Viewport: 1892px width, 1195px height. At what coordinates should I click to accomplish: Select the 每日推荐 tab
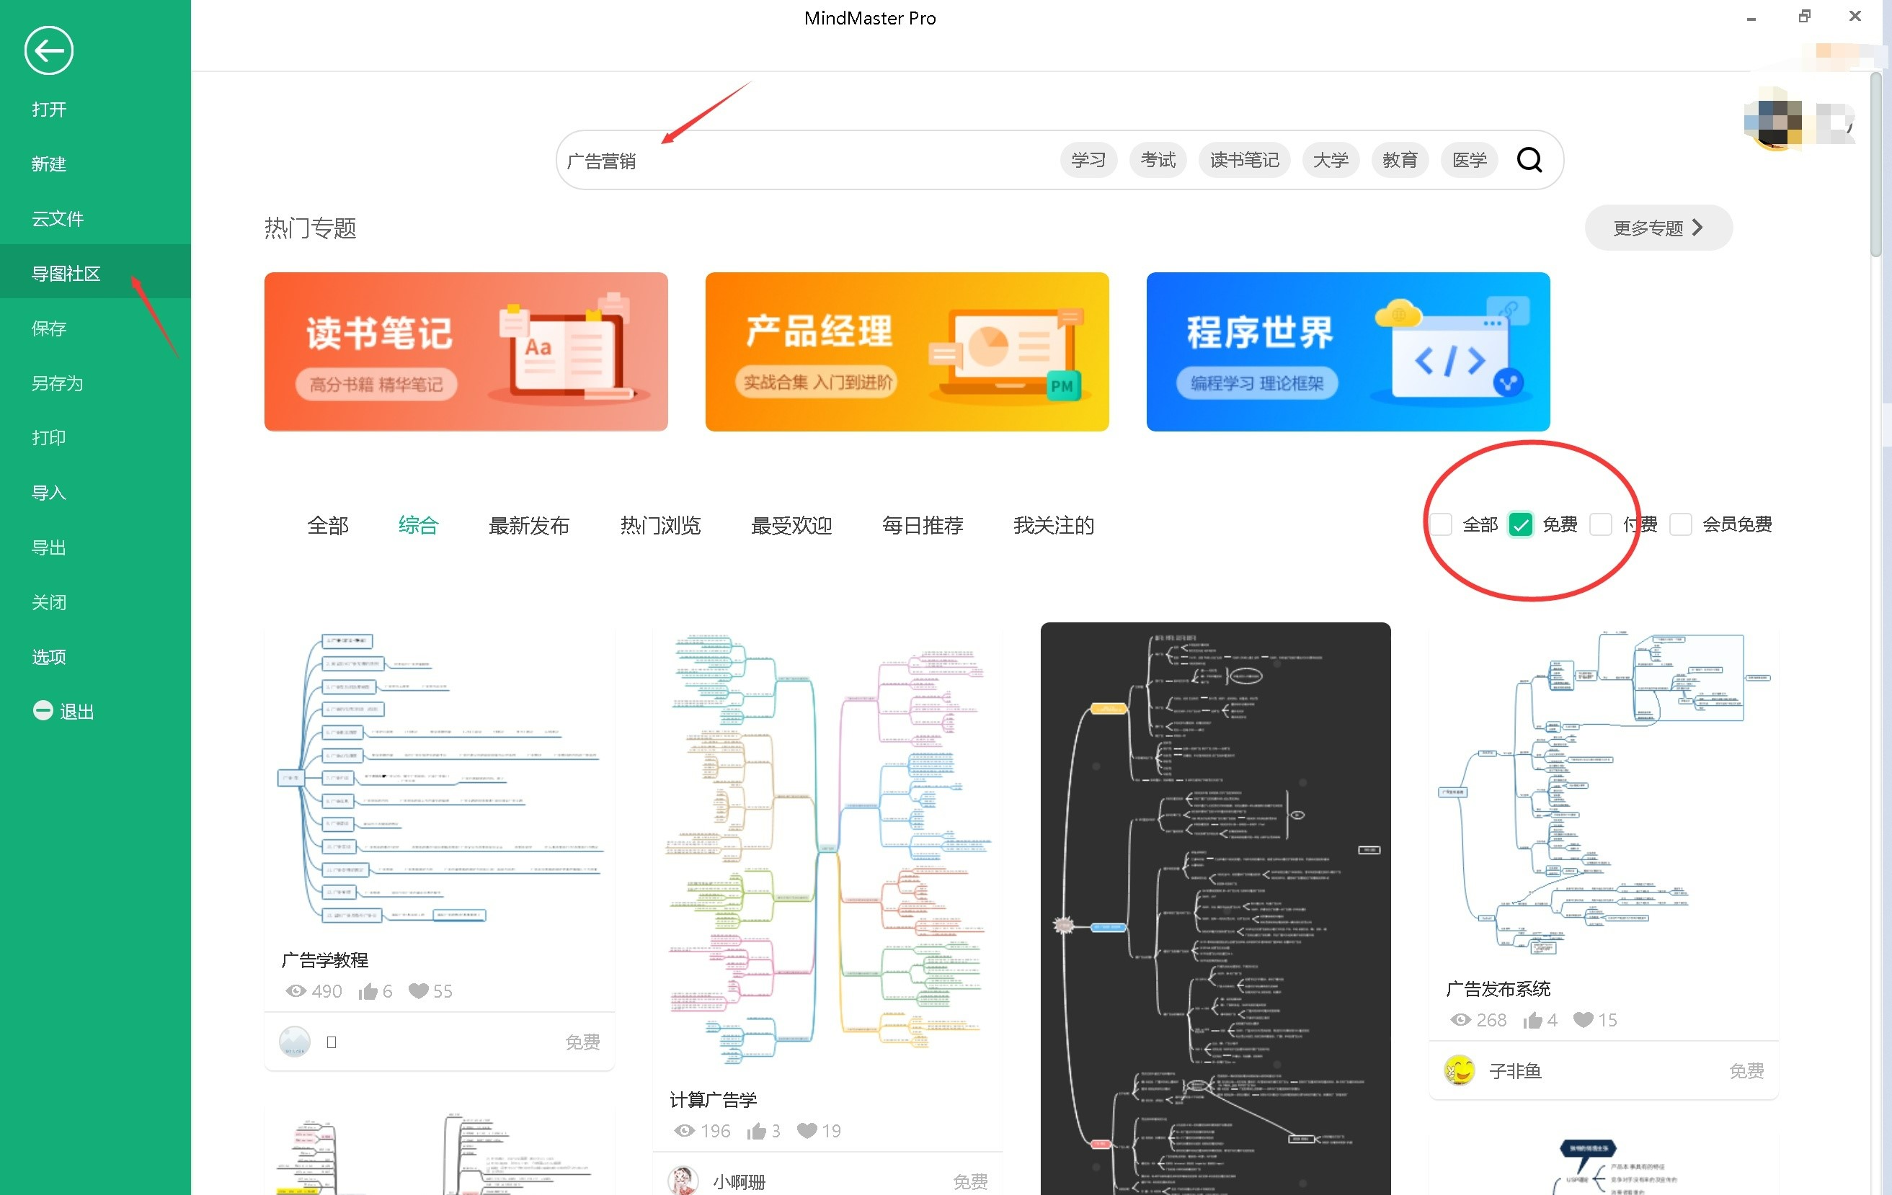923,525
